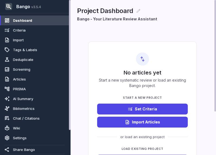This screenshot has height=155, width=216.
Task: Click the Articles document icon
Action: (x=7, y=79)
